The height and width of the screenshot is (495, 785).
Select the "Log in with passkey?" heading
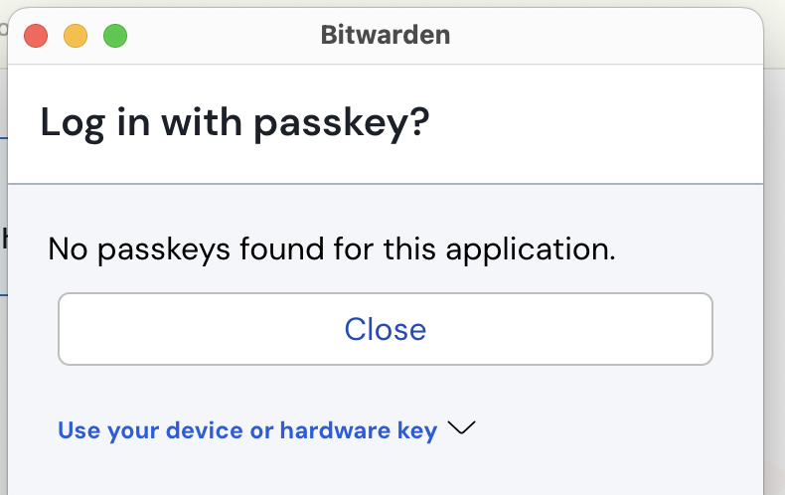[x=235, y=122]
